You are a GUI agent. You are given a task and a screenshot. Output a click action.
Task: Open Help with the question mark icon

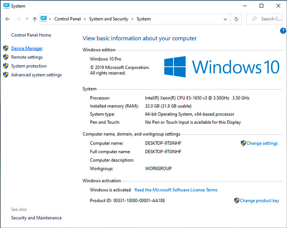point(283,31)
